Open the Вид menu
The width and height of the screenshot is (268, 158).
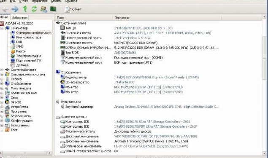coord(13,1)
